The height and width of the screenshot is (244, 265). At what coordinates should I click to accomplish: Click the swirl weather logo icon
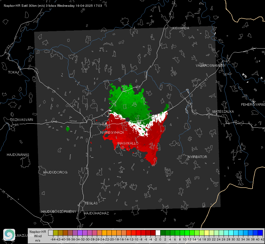(x=9, y=235)
